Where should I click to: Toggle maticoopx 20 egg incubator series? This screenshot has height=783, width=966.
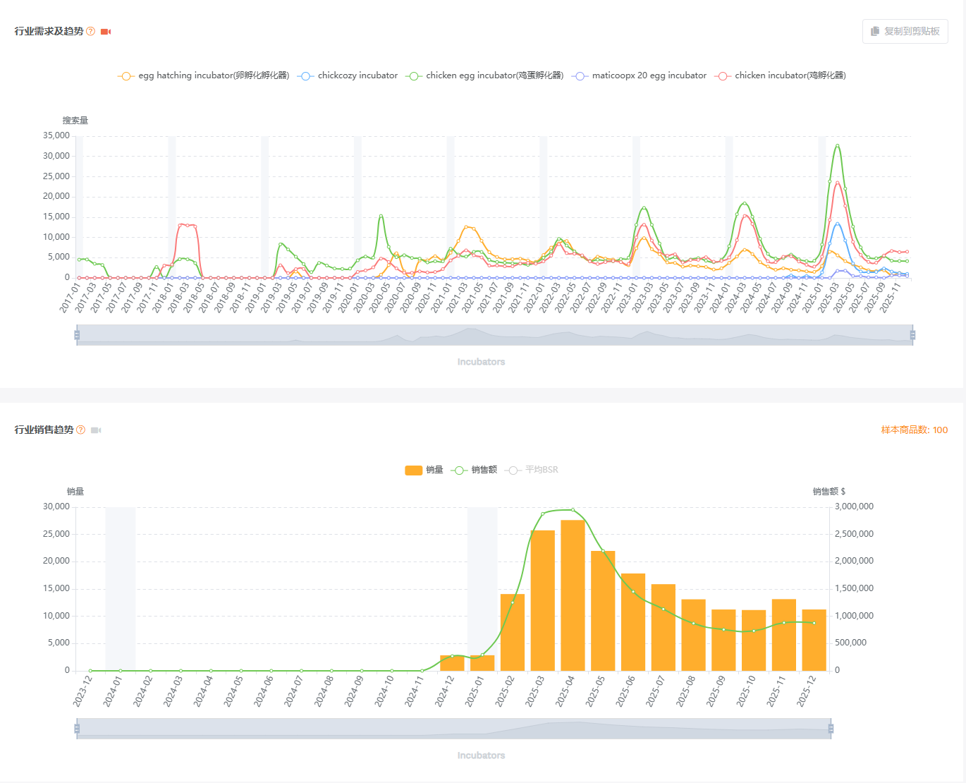640,75
